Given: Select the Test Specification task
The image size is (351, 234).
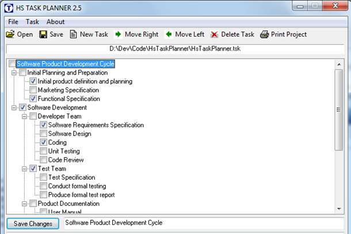Looking at the screenshot, I should (71, 177).
